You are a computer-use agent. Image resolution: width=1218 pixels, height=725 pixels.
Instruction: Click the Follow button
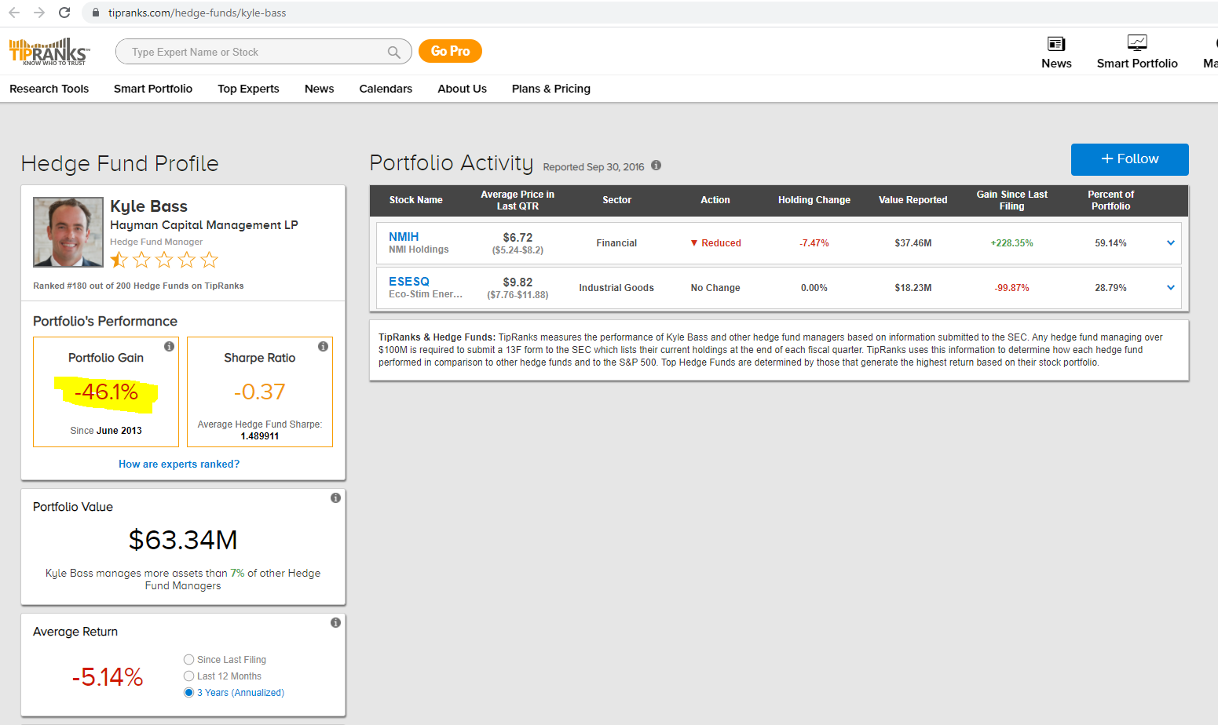(x=1129, y=159)
